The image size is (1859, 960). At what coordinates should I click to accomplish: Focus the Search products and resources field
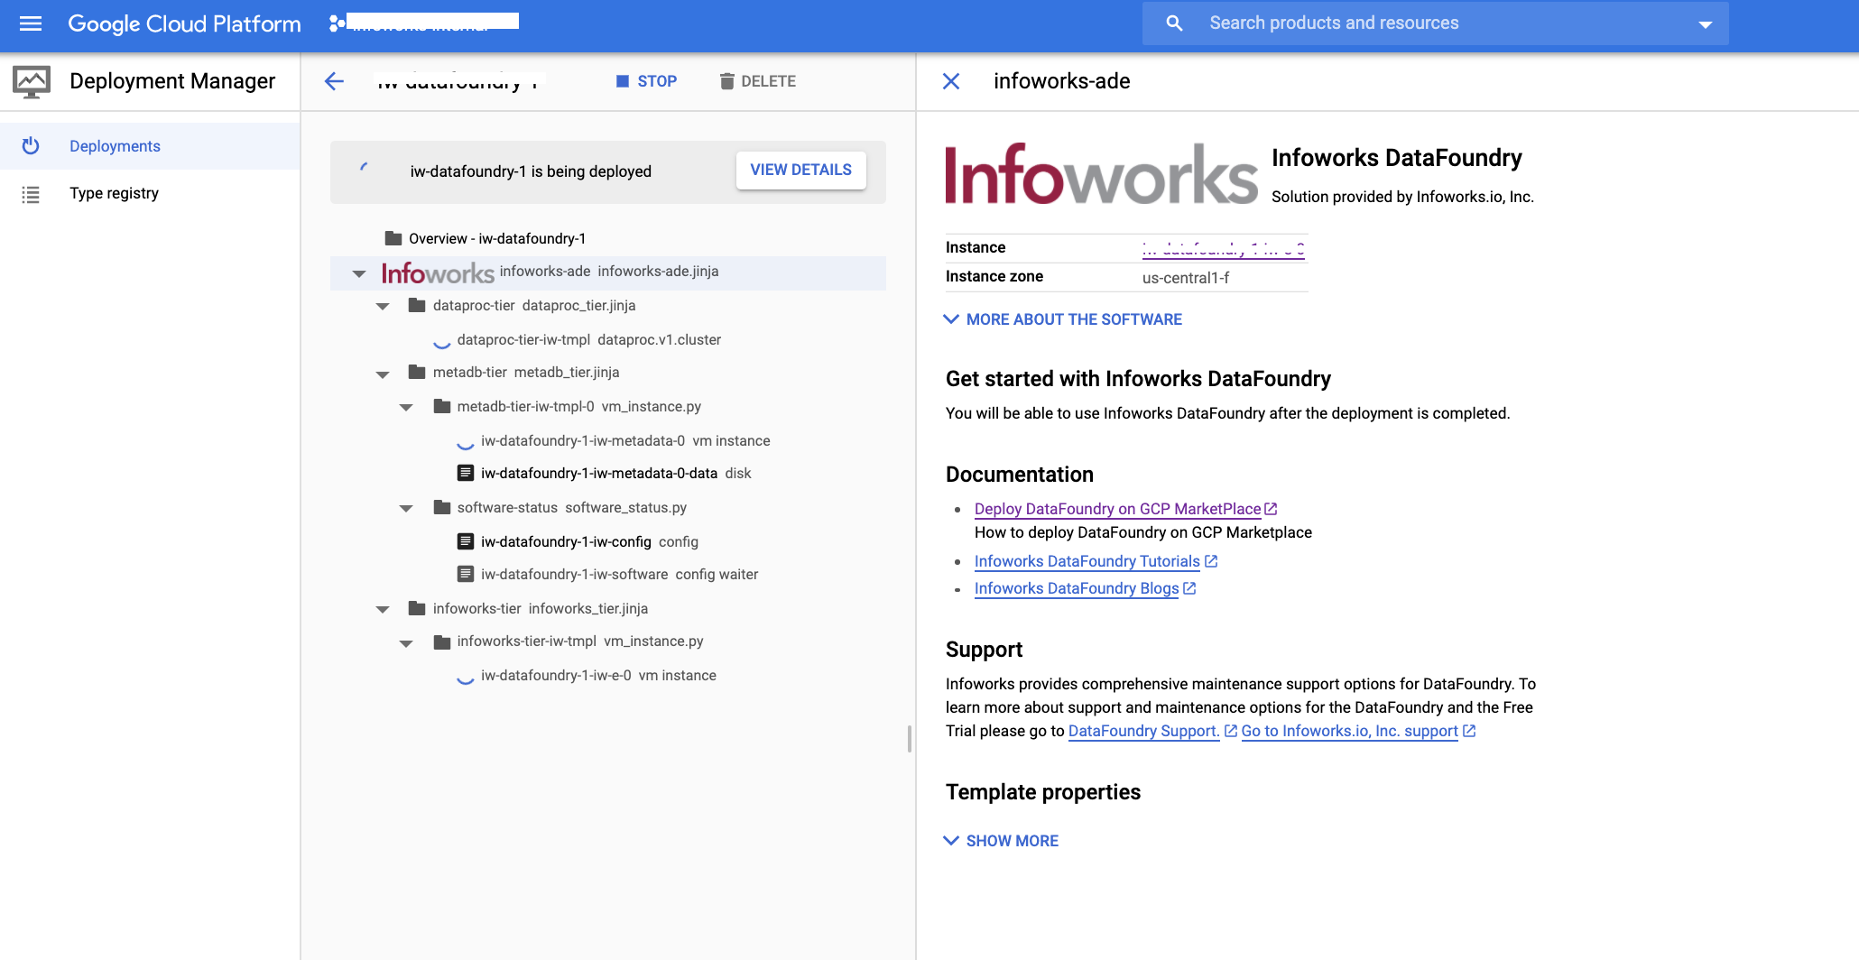point(1435,23)
